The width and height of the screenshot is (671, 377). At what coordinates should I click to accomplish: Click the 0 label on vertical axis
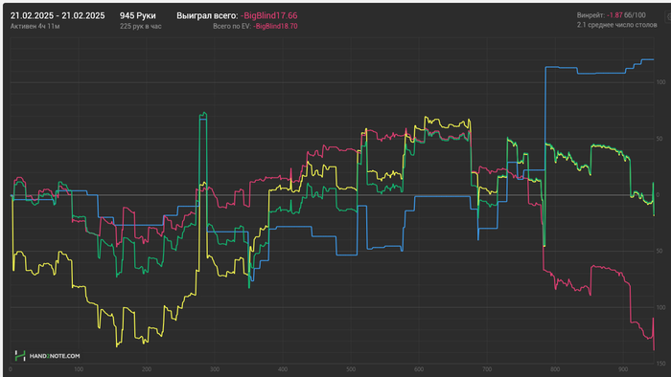(659, 195)
